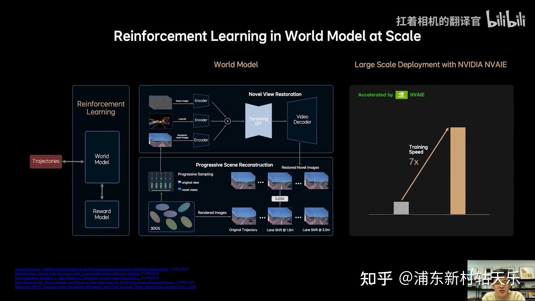This screenshot has height=301, width=535.
Task: Click the Lane Shift @ 3.0m rendered thumbnail
Action: [x=316, y=216]
